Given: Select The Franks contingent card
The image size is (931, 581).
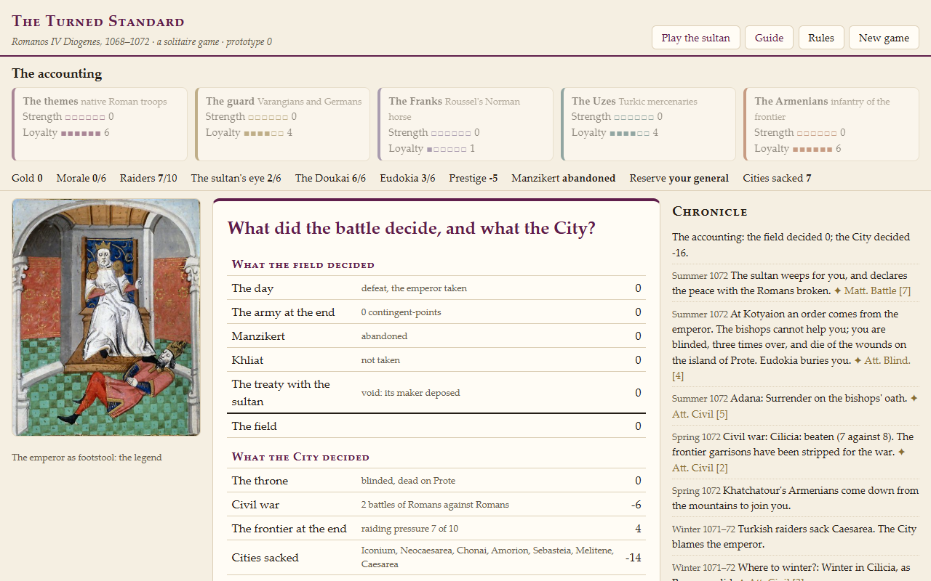Looking at the screenshot, I should pos(465,124).
